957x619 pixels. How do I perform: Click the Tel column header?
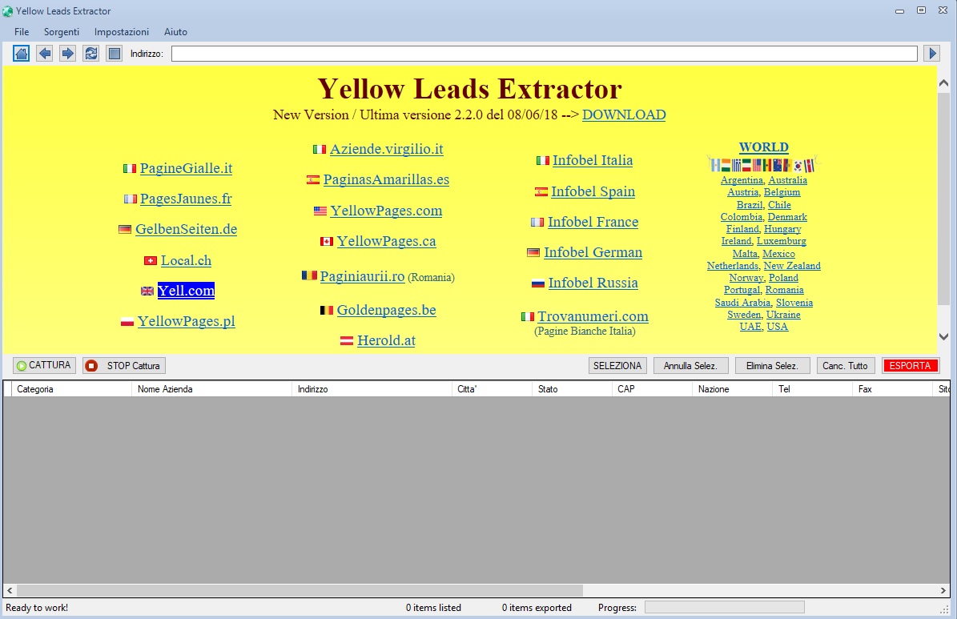pos(812,389)
